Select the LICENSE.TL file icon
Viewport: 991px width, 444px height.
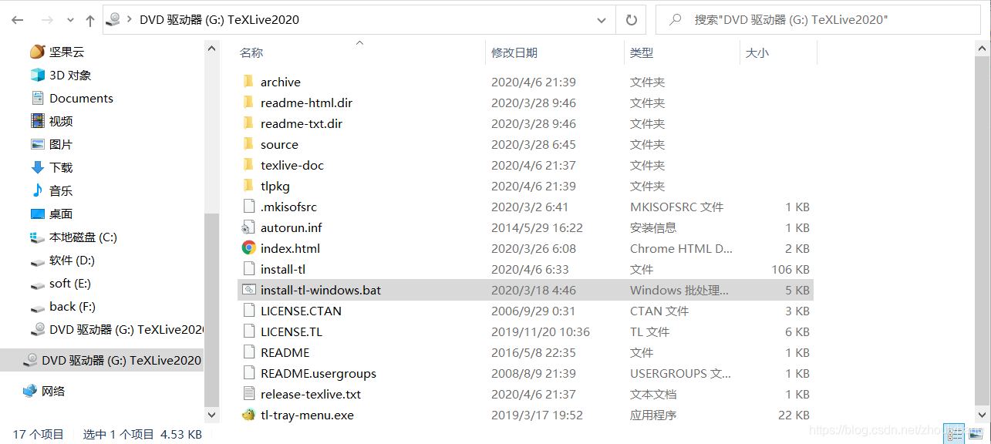point(248,331)
